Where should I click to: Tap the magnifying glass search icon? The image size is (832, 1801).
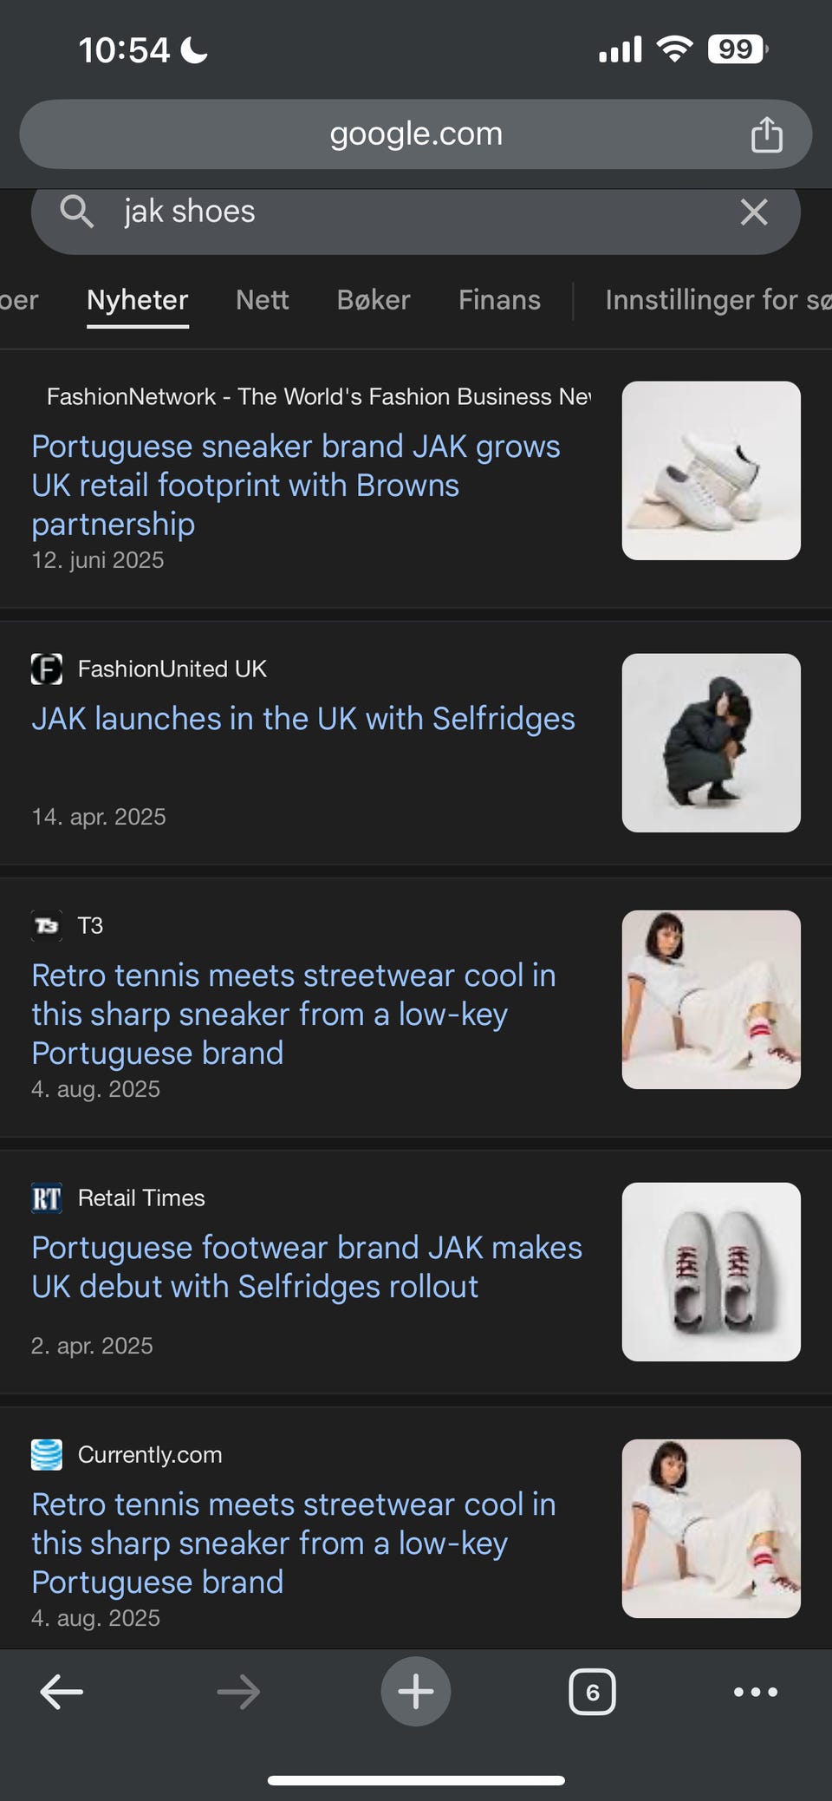(76, 212)
